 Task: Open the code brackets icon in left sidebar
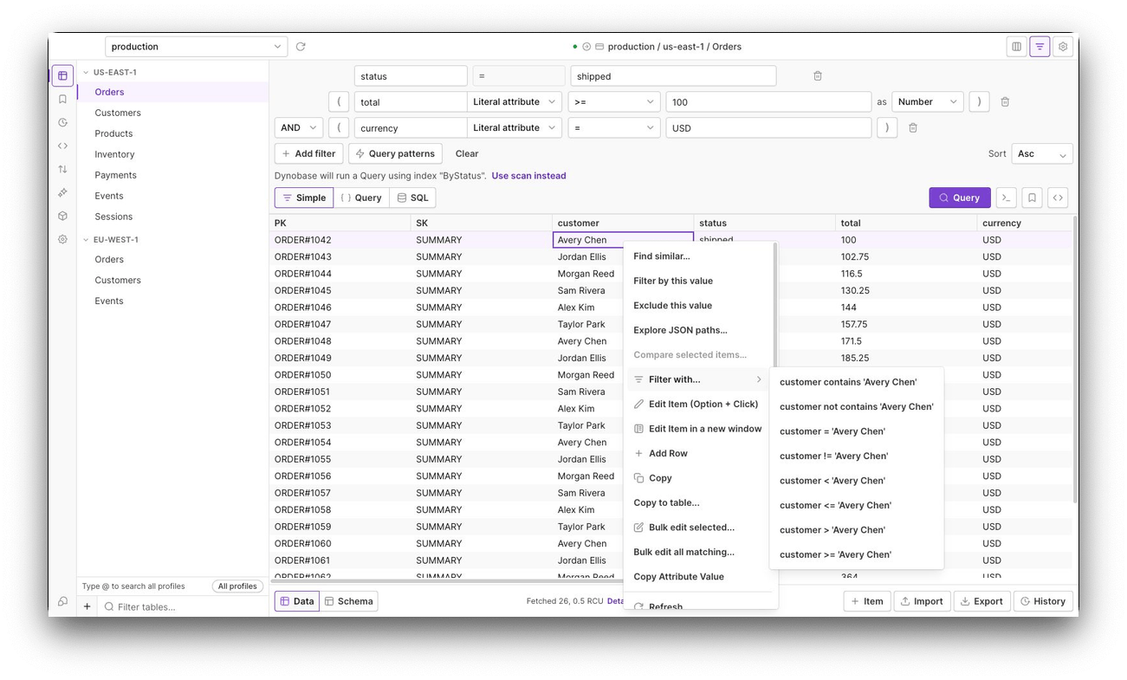[62, 146]
